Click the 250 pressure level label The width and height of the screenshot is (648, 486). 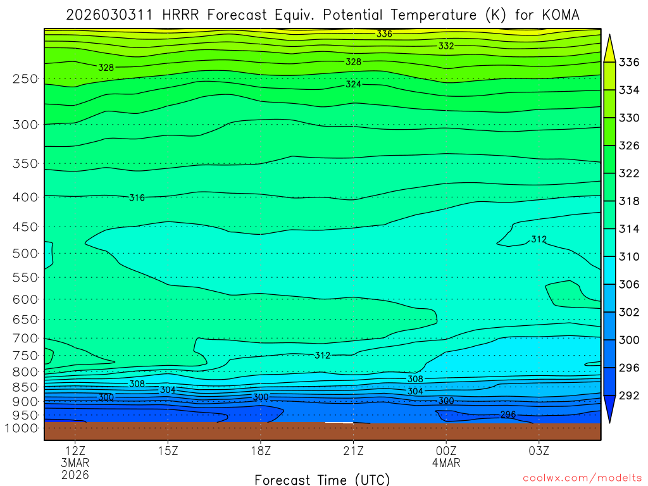point(25,79)
